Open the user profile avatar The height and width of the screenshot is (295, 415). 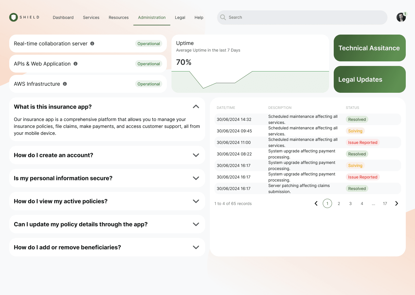click(x=401, y=17)
